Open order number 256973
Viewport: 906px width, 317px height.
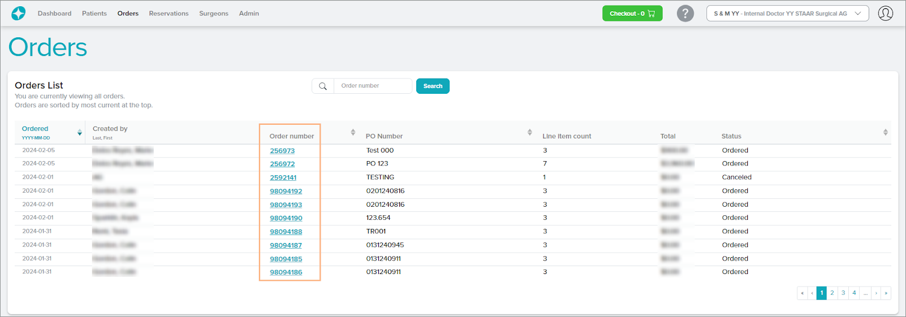[282, 151]
